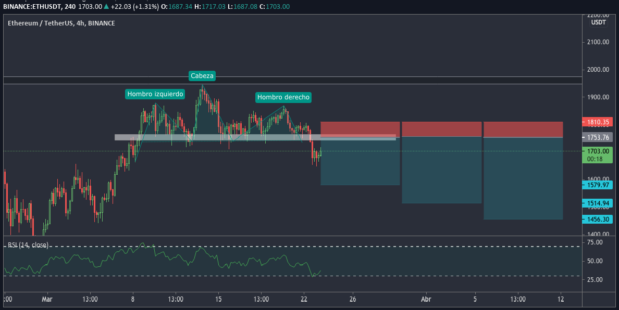619x310 pixels.
Task: Select the short position profit zone ending at 1579.97
Action: [x=360, y=161]
